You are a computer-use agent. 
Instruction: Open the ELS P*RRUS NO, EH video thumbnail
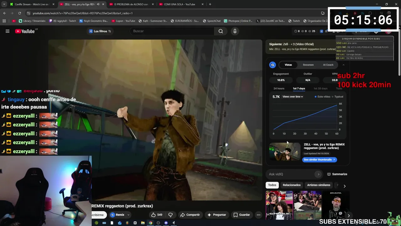point(279,205)
